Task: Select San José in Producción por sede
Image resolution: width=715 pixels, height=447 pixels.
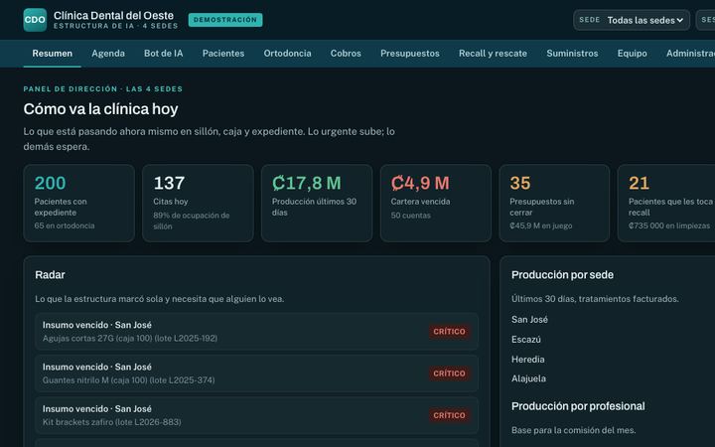Action: 529,320
